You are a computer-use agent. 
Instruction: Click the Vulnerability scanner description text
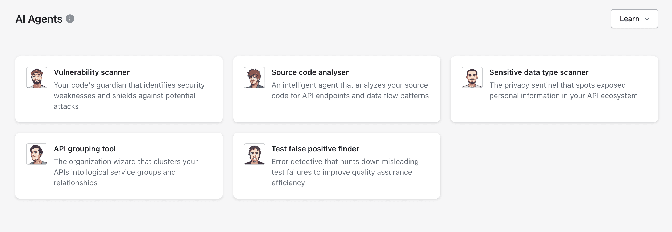click(x=129, y=96)
